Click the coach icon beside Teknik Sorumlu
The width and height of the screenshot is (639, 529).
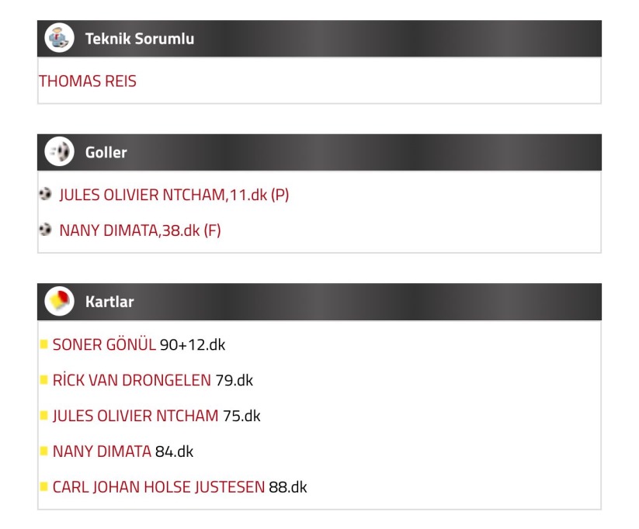(x=60, y=38)
